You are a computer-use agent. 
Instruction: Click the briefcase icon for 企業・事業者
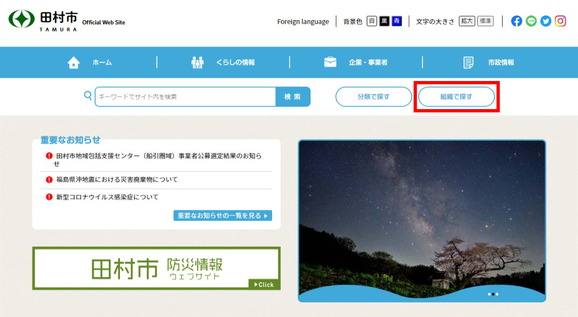click(330, 62)
